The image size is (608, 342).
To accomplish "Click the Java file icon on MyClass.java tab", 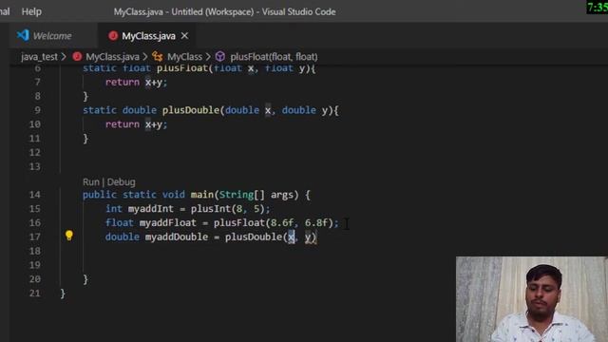I will point(113,36).
